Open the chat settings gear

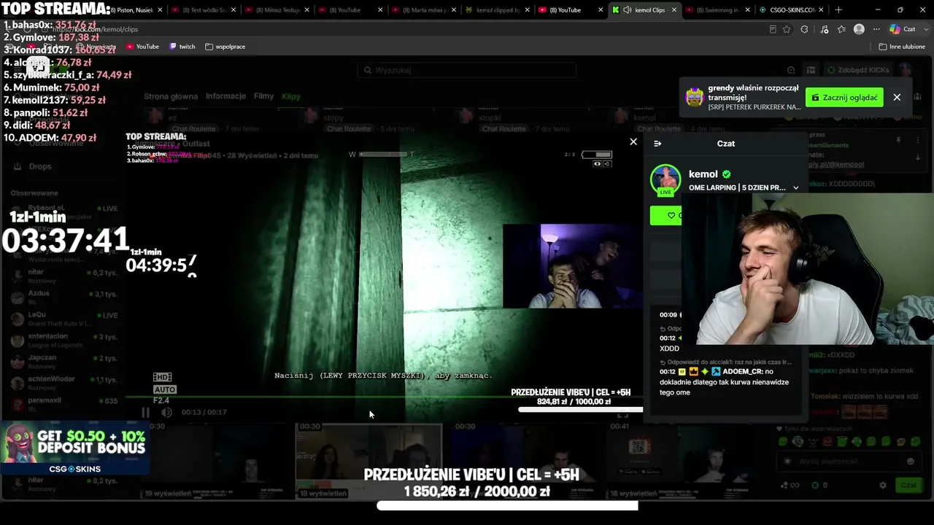[x=882, y=485]
